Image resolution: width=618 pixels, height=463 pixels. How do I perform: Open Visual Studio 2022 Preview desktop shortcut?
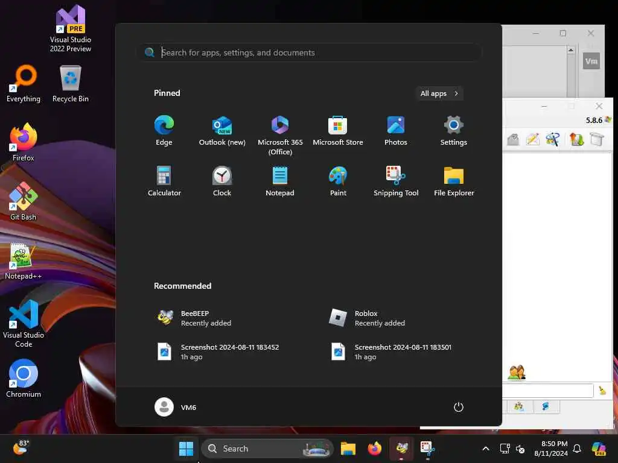click(x=71, y=28)
